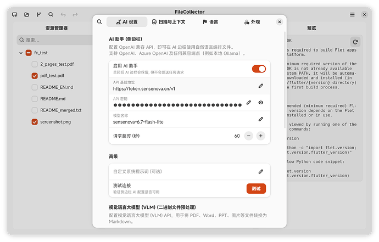Reveal the API key with eye icon
Image resolution: width=379 pixels, height=242 pixels.
260,103
